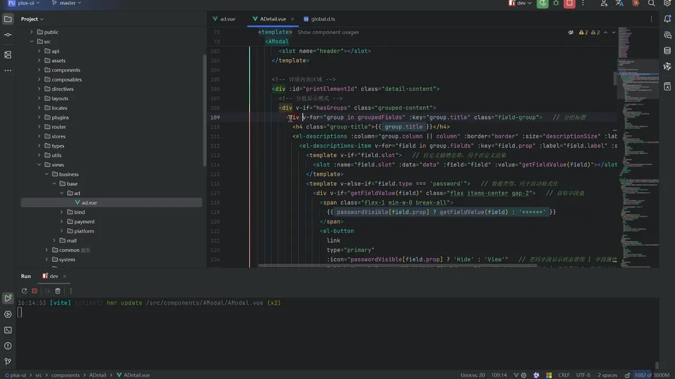Switch to the global.d.ts tab
Screen dimensions: 675x379
click(x=319, y=19)
